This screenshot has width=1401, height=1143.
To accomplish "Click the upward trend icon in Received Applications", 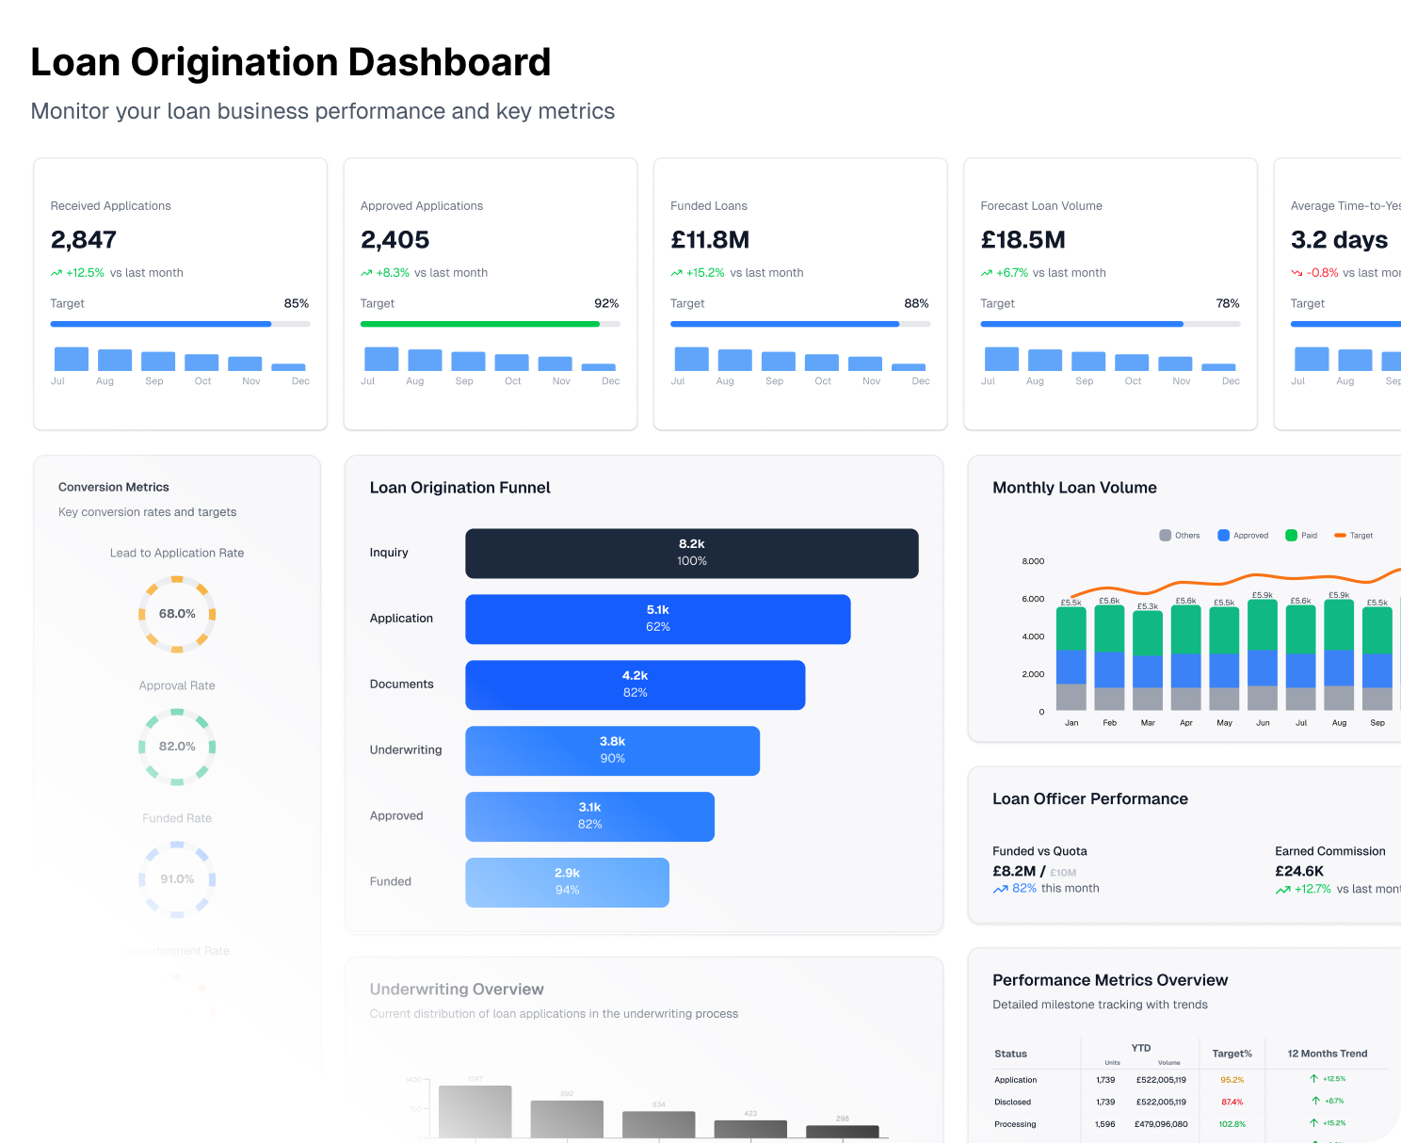I will tap(56, 273).
